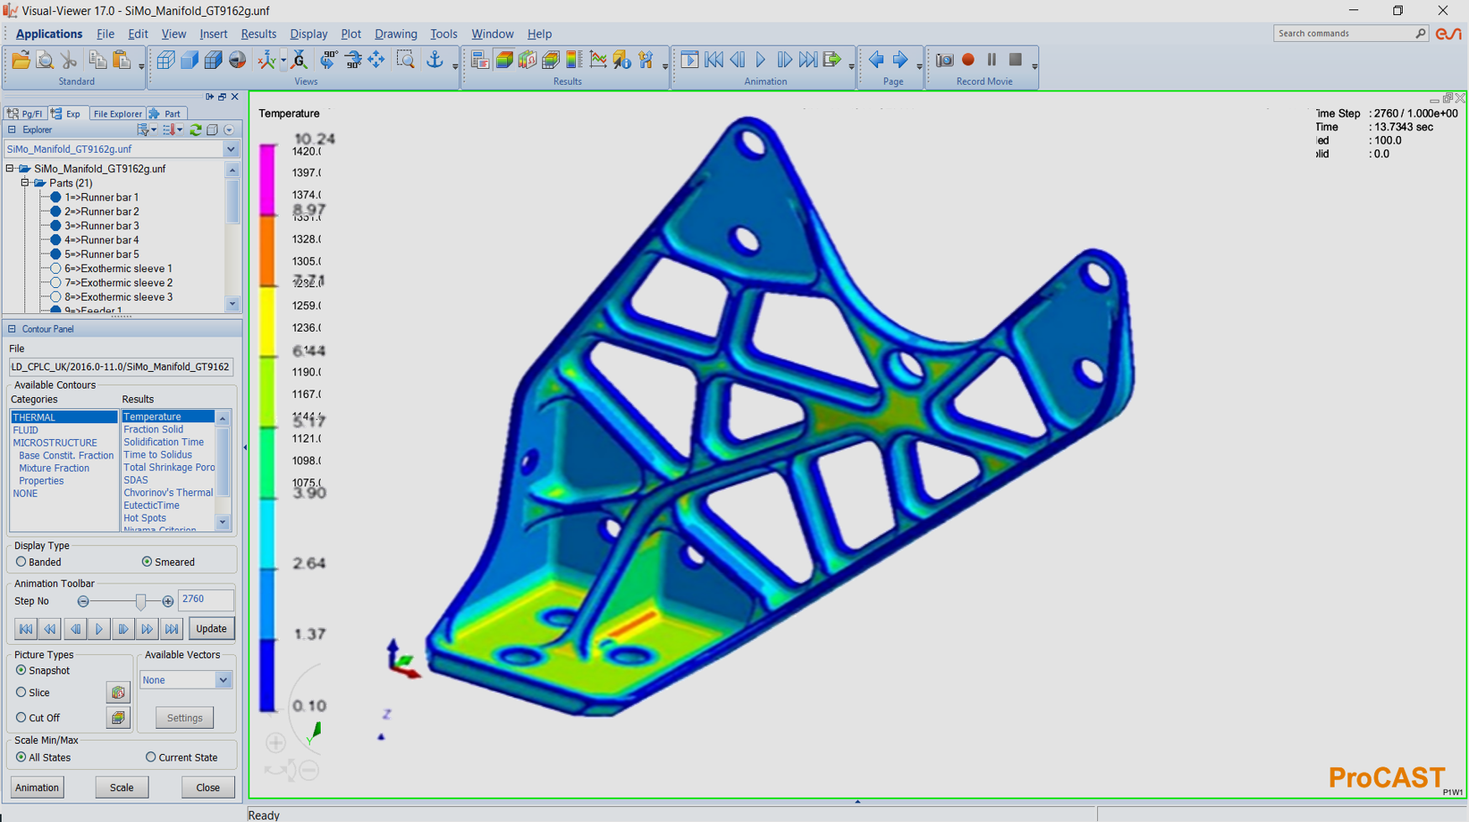Switch to the File Explorer tab
This screenshot has height=822, width=1469.
117,113
